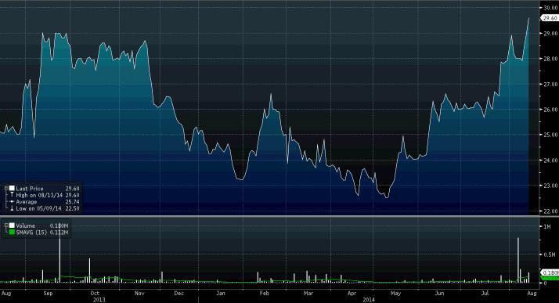The height and width of the screenshot is (303, 559).
Task: Click the 26.00 price axis label
Action: (551, 110)
